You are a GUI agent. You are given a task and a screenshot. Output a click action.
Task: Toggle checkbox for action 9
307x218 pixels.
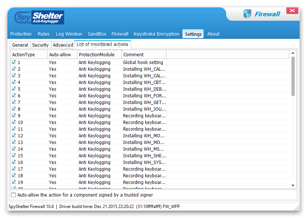(x=14, y=115)
